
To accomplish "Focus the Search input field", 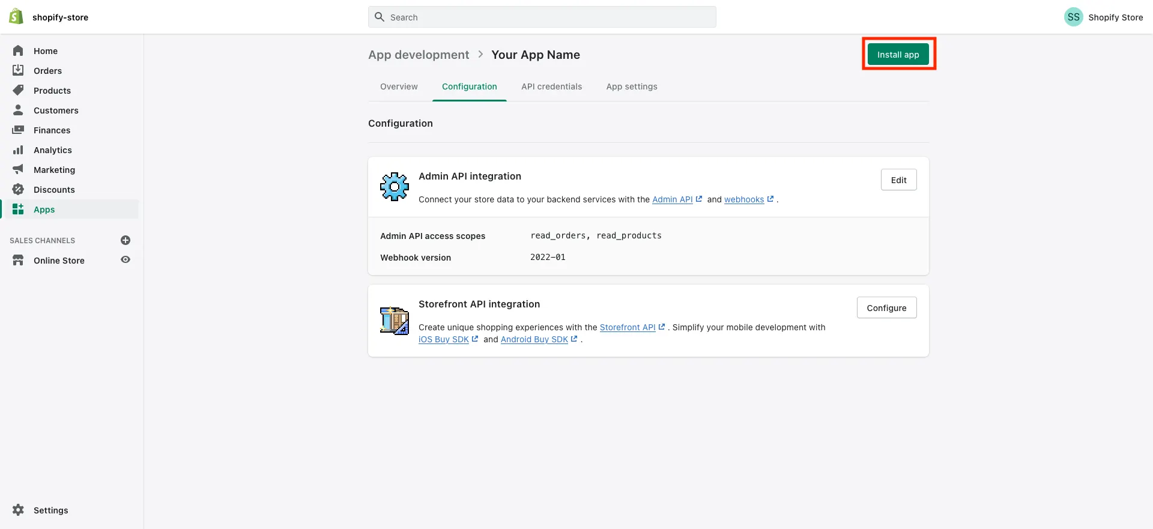I will pos(542,17).
